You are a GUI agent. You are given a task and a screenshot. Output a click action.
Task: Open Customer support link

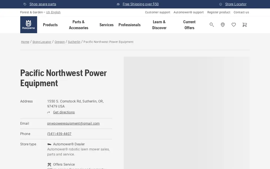click(x=157, y=12)
